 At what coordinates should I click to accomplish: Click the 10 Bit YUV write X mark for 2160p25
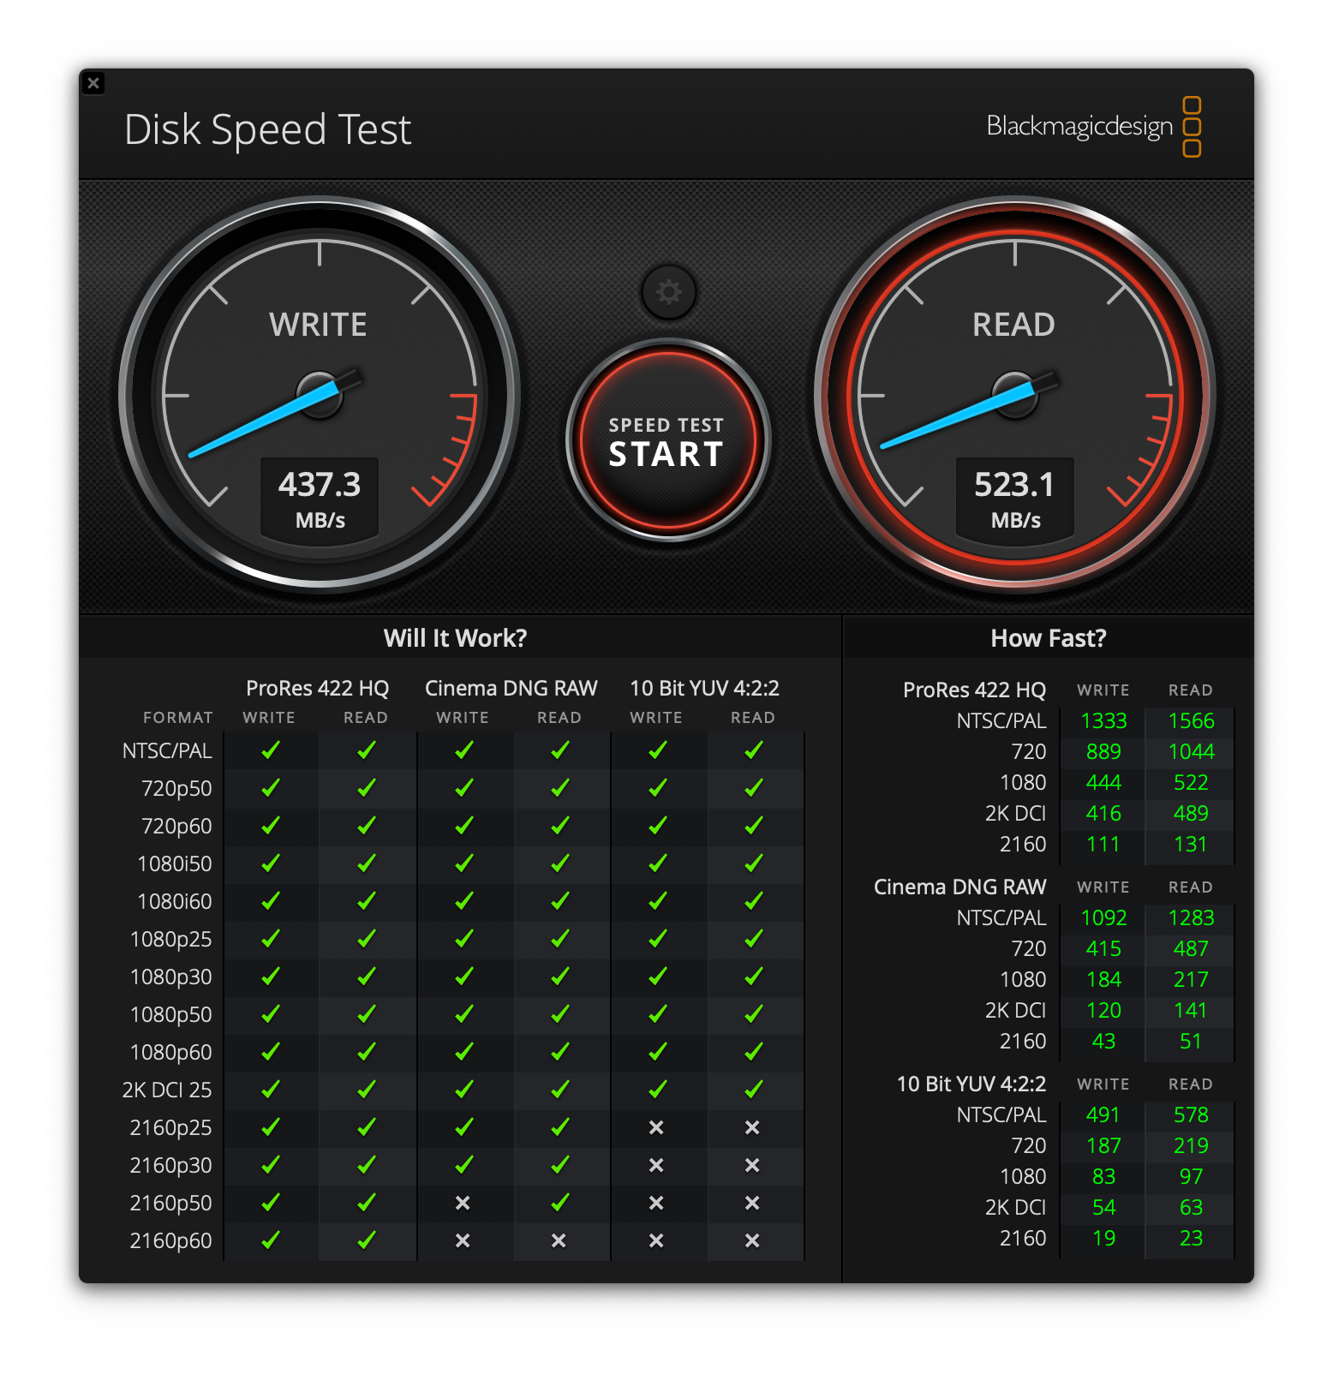point(656,1128)
